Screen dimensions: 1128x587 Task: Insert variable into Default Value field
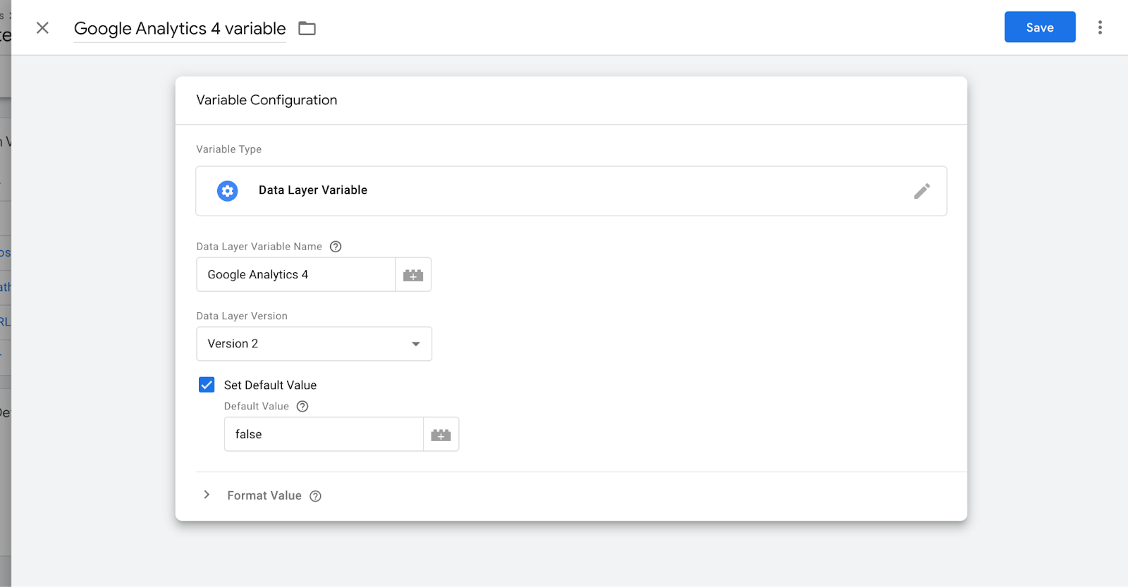441,435
